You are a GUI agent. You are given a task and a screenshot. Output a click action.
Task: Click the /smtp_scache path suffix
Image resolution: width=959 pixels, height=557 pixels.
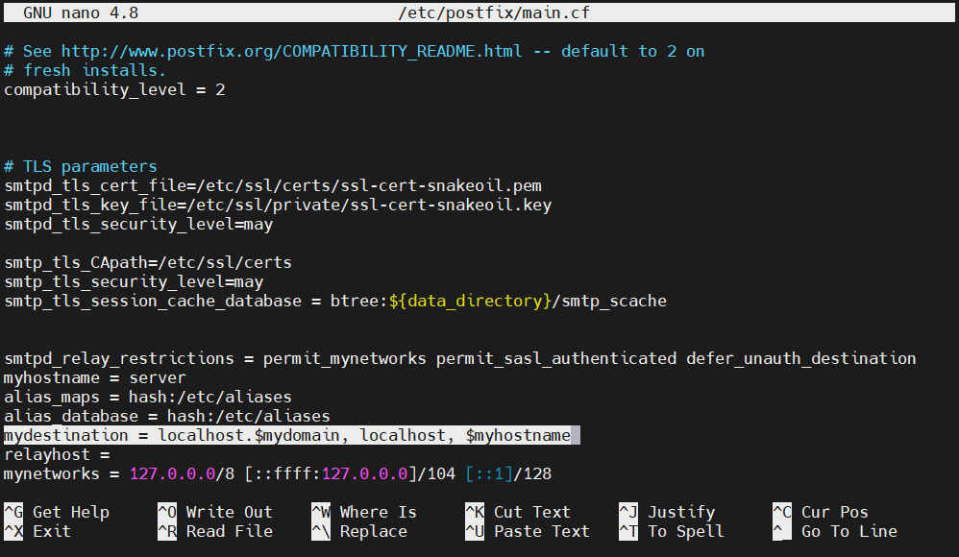click(609, 301)
